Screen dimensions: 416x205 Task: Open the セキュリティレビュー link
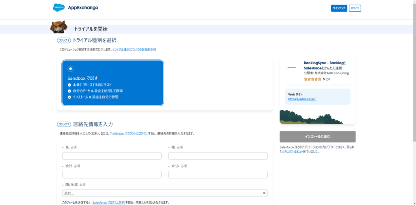pyautogui.click(x=292, y=152)
